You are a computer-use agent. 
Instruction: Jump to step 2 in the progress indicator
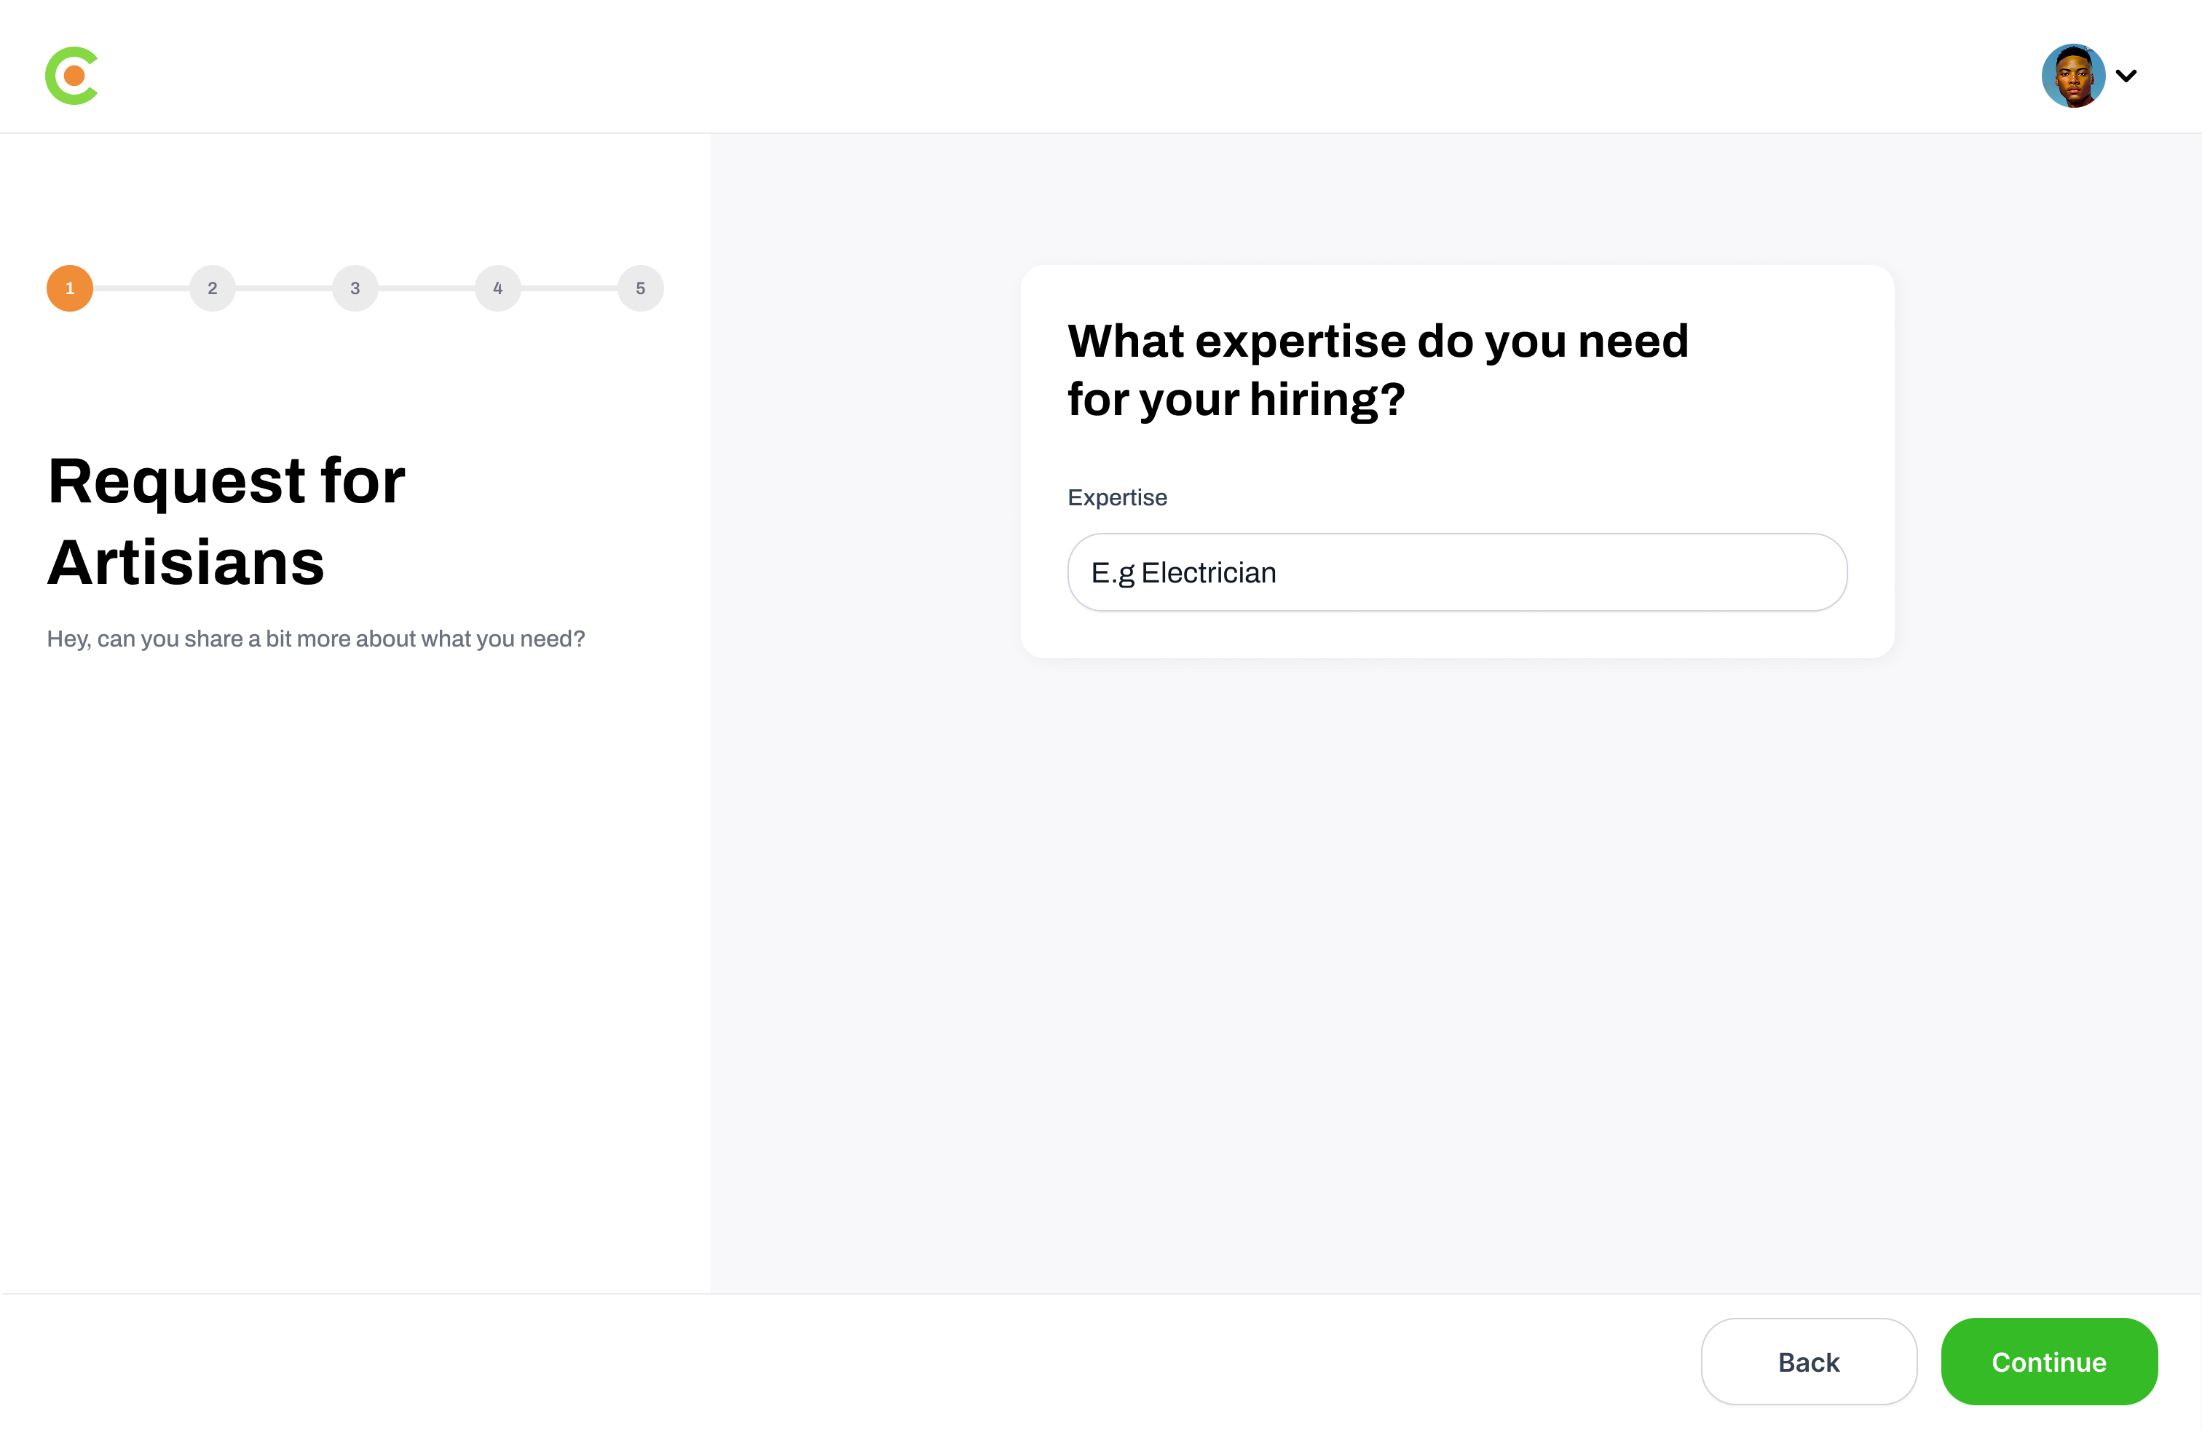213,288
